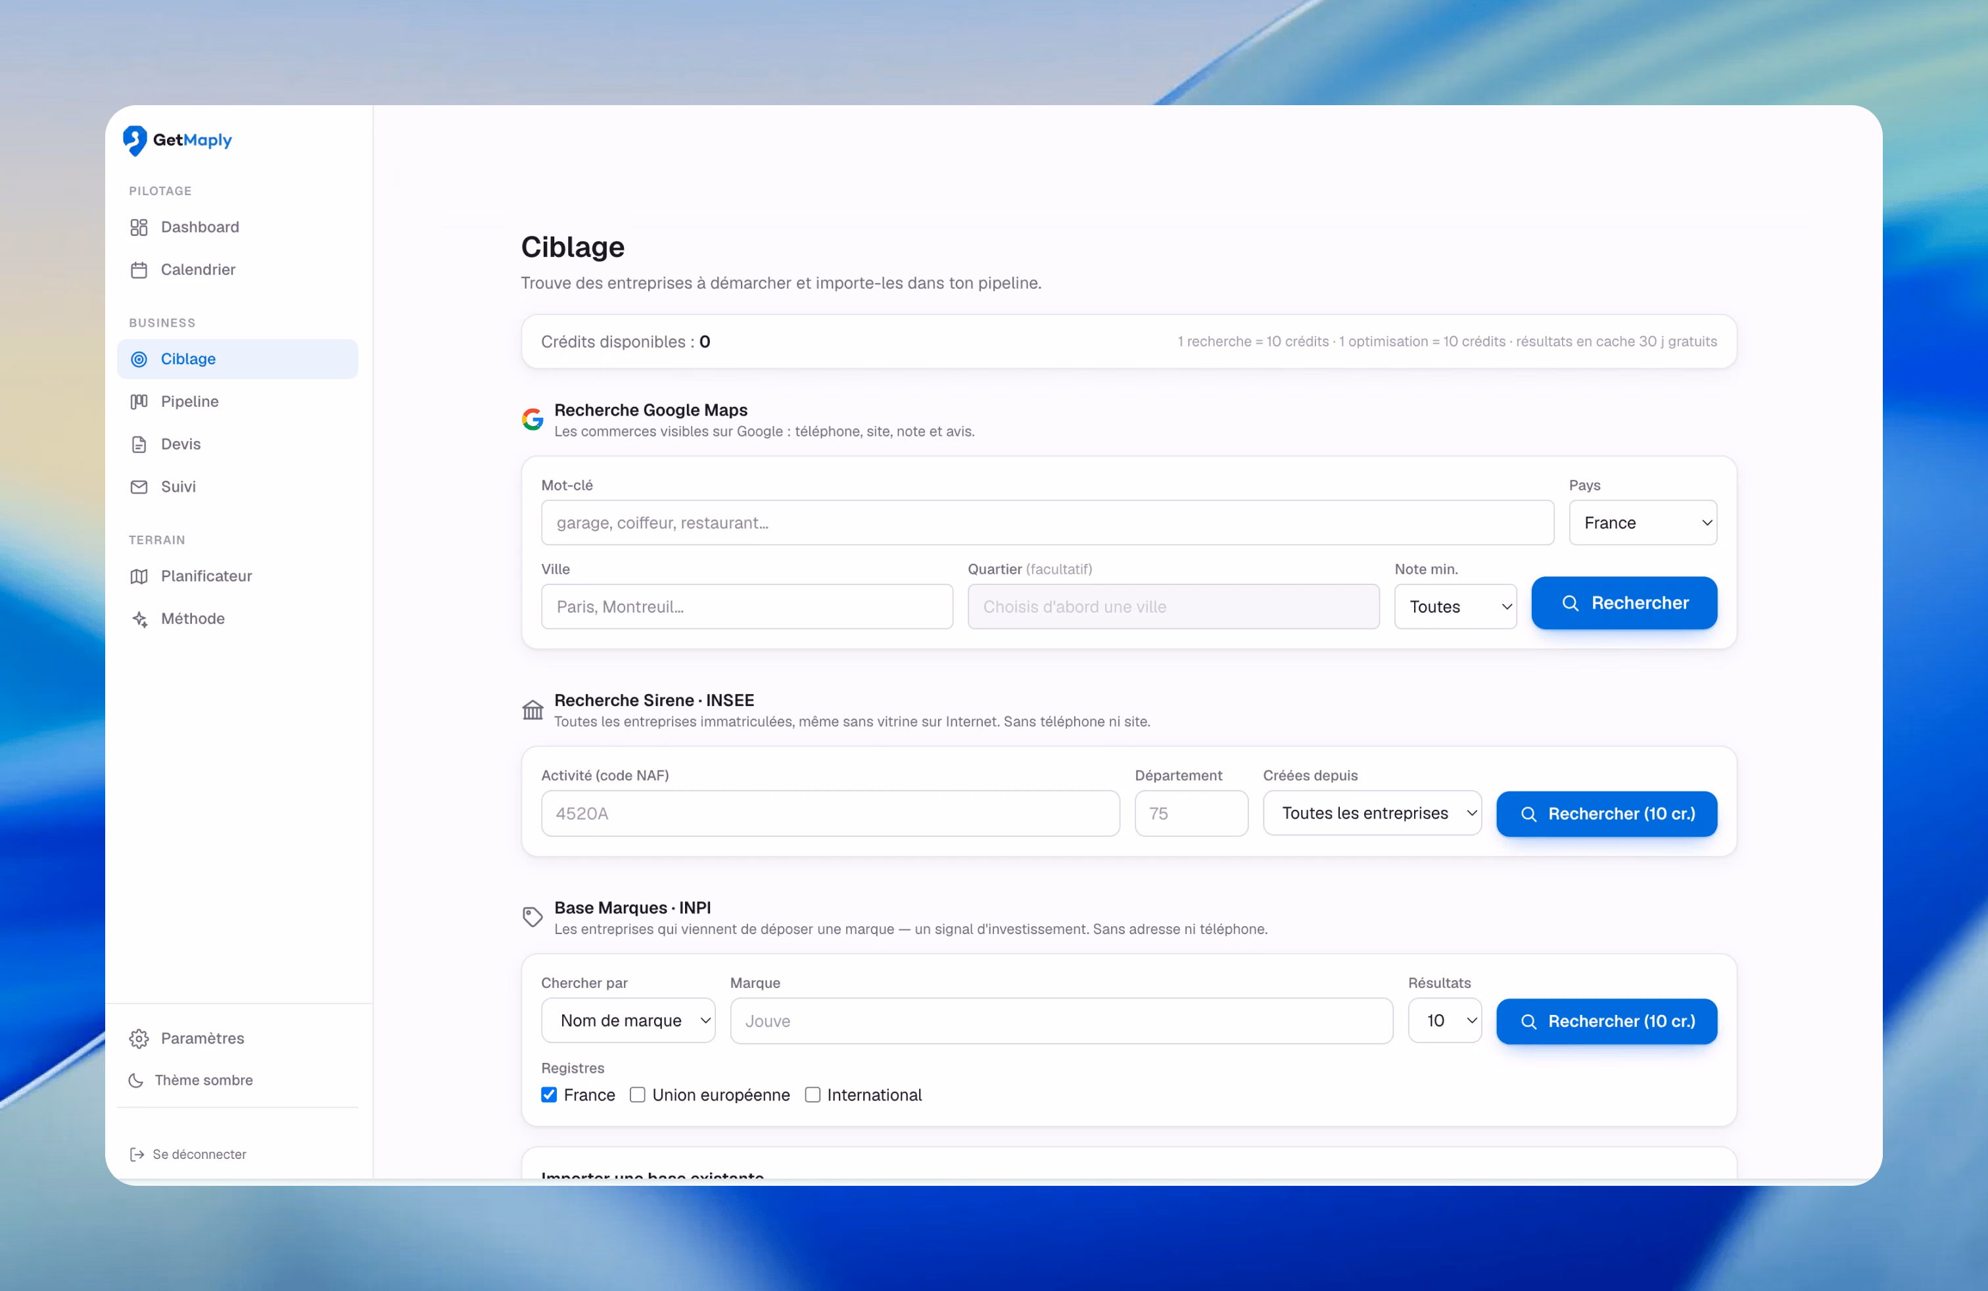Click the Marques Rechercher (10 cr.) button
Image resolution: width=1988 pixels, height=1291 pixels.
pyautogui.click(x=1606, y=1021)
